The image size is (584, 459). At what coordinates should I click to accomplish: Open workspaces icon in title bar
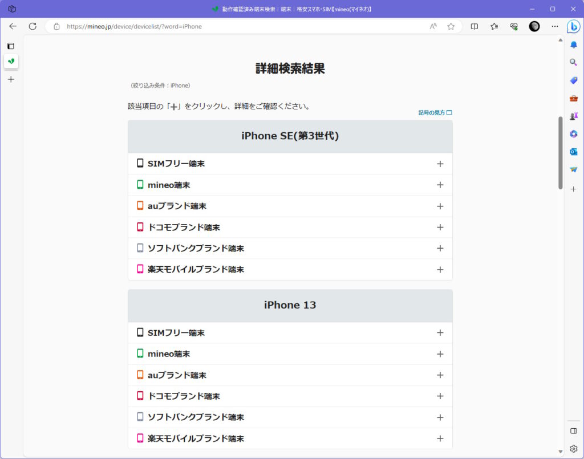[12, 9]
